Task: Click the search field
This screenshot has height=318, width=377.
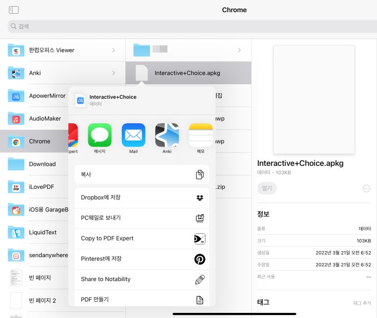Action: [x=192, y=26]
